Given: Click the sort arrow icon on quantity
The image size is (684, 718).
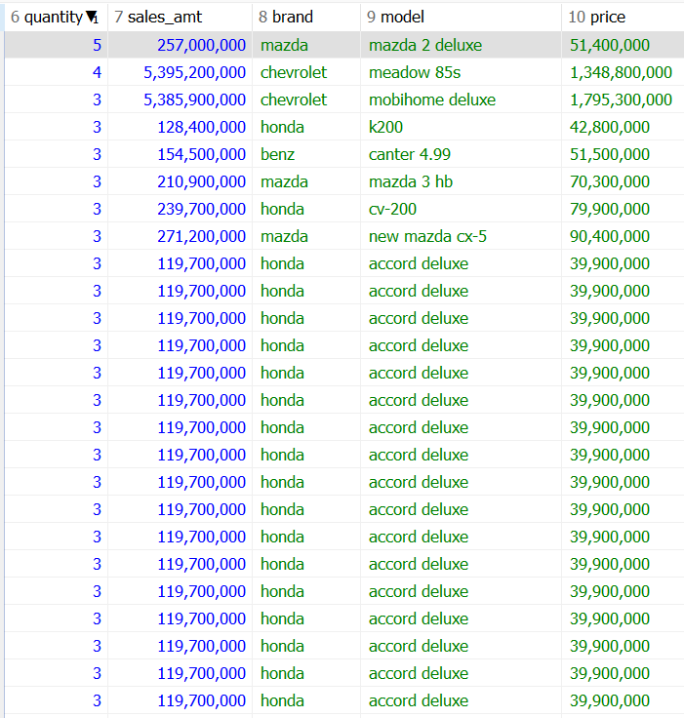Looking at the screenshot, I should pos(92,18).
